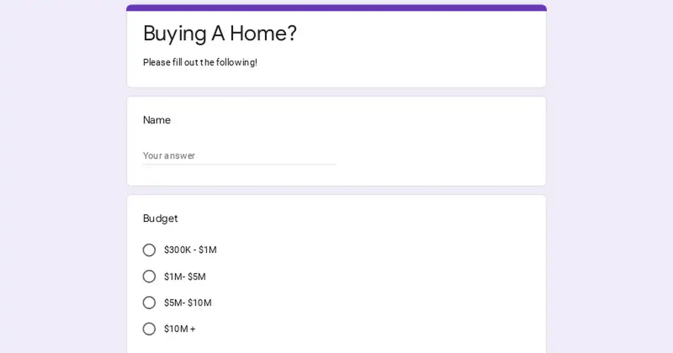
Task: Click the "$5M- $10M" option label
Action: [x=188, y=303]
